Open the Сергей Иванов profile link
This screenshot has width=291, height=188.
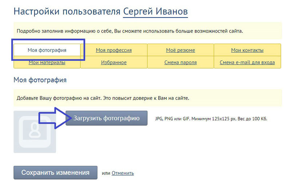(155, 11)
